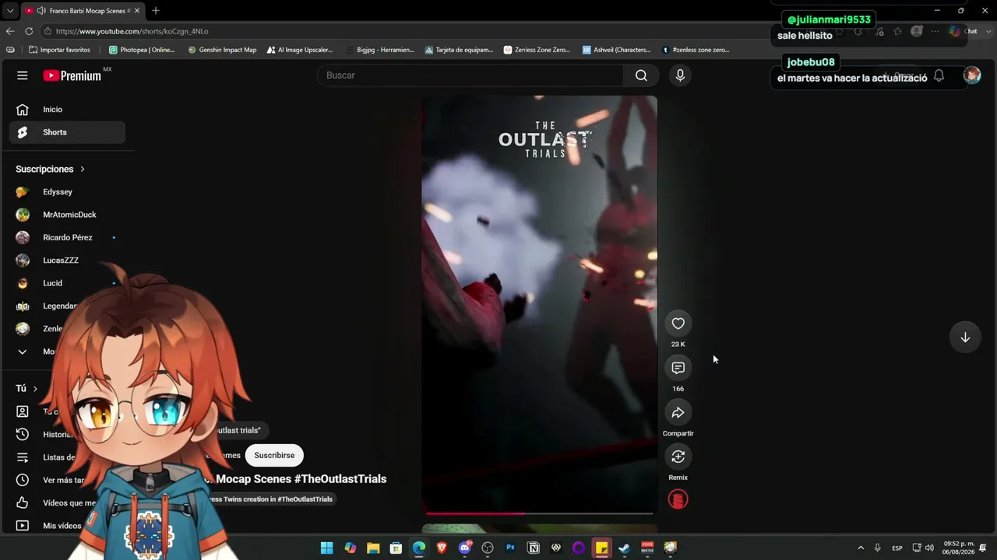Open the comments for this Short
997x560 pixels.
(x=678, y=368)
